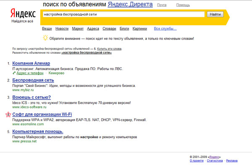Select the Картинки search tab
The width and height of the screenshot is (252, 165).
[x=140, y=29]
